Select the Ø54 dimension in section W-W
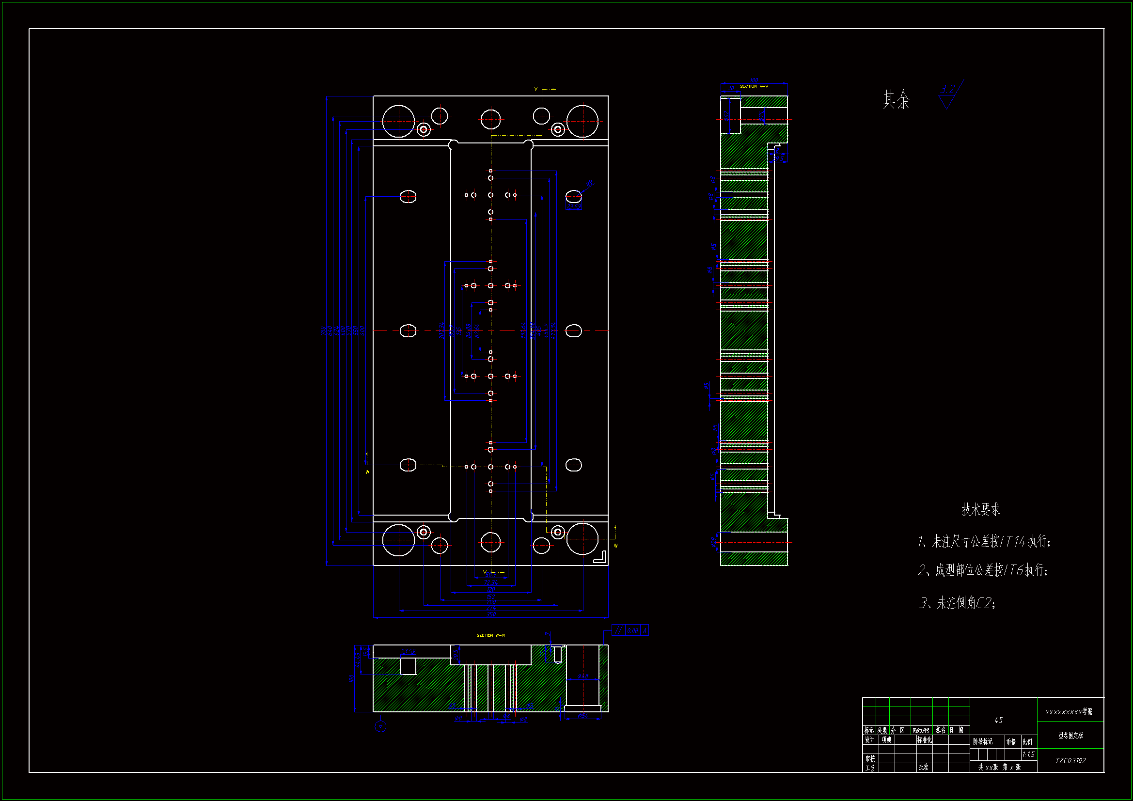 (x=582, y=716)
